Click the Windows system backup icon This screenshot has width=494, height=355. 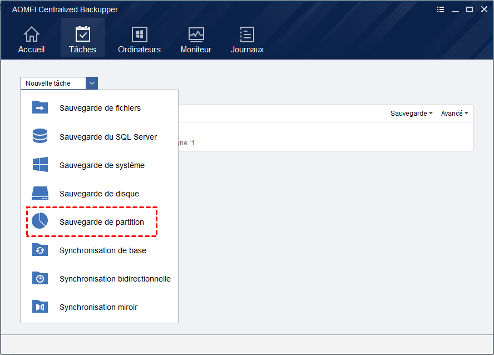point(40,165)
